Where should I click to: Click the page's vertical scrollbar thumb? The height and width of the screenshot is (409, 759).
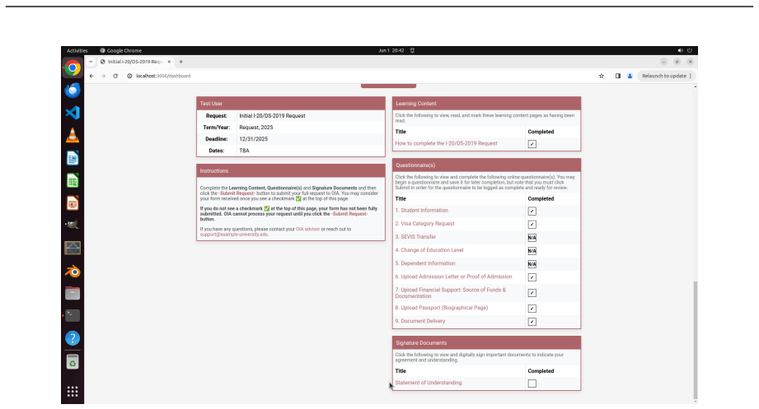(696, 339)
